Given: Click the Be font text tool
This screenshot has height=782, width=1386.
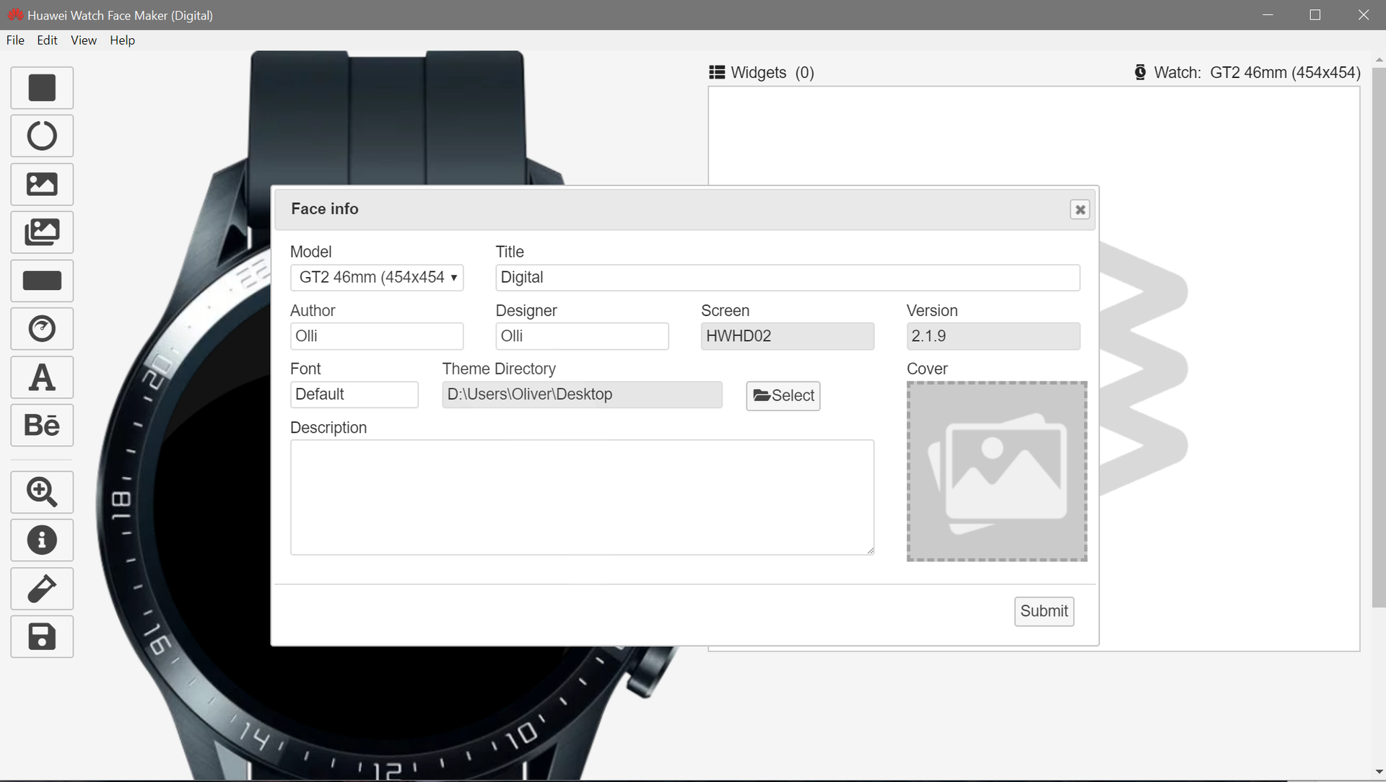Looking at the screenshot, I should click(42, 426).
